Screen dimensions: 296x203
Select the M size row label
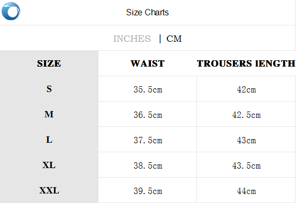49,114
